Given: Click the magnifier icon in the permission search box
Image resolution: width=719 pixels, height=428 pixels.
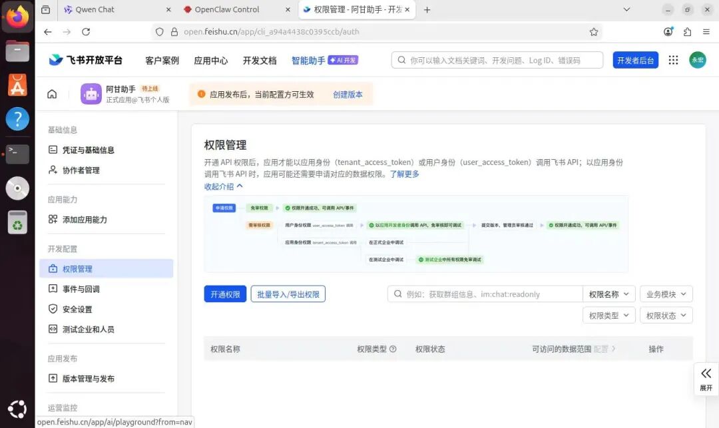Looking at the screenshot, I should [x=396, y=294].
